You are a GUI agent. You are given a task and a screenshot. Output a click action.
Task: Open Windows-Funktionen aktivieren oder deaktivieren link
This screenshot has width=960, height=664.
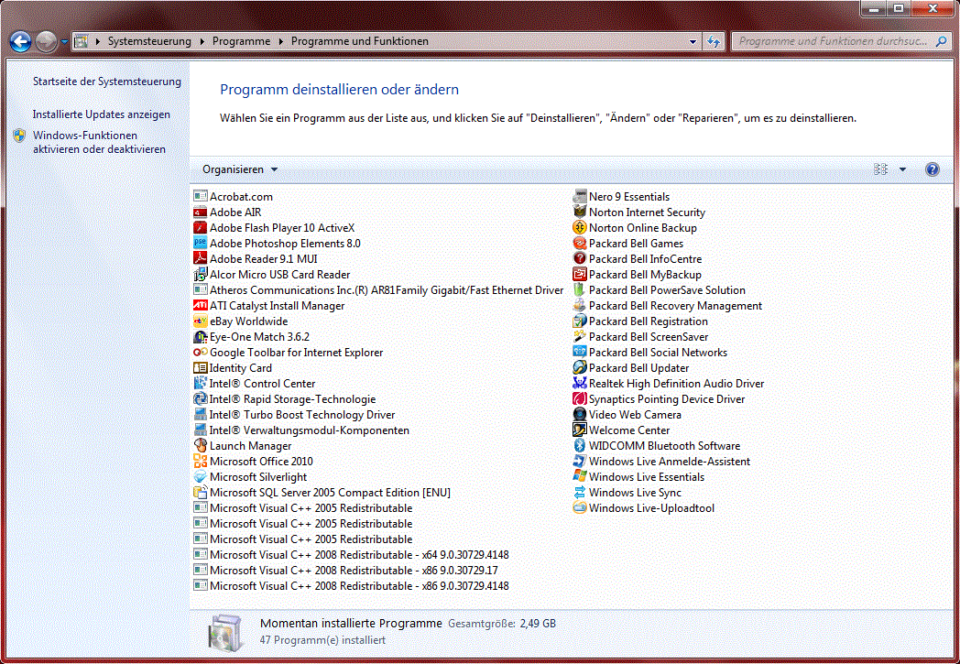click(99, 142)
